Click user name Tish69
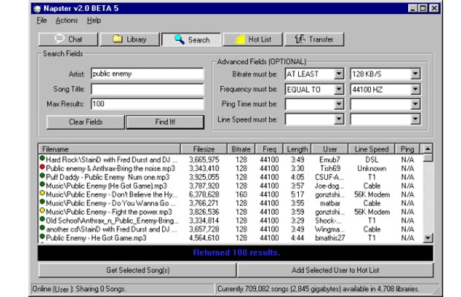Image resolution: width=461 pixels, height=297 pixels. tap(330, 169)
